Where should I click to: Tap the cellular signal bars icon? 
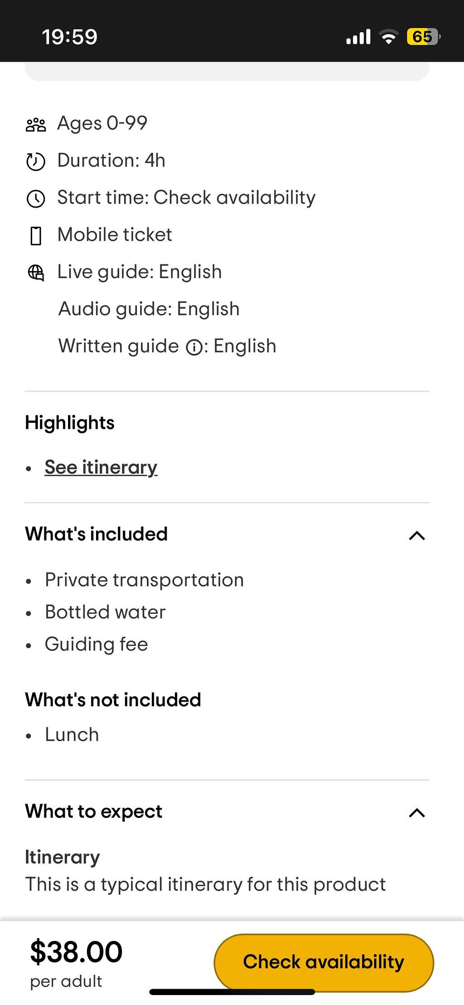(x=358, y=37)
